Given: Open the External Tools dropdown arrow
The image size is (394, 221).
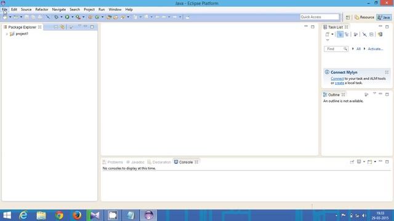Looking at the screenshot, I should (84, 17).
